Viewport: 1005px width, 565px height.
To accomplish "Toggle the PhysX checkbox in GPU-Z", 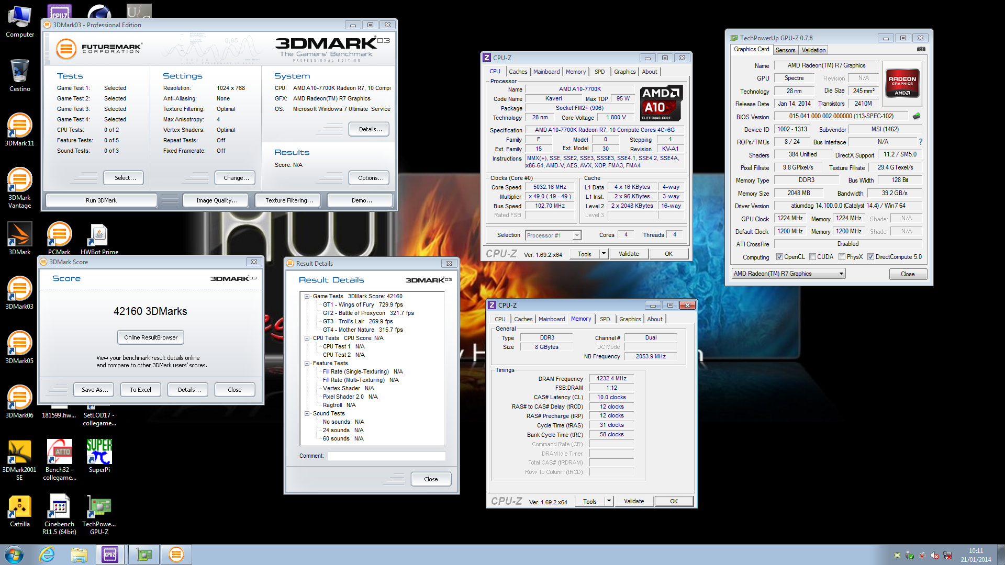I will click(842, 257).
